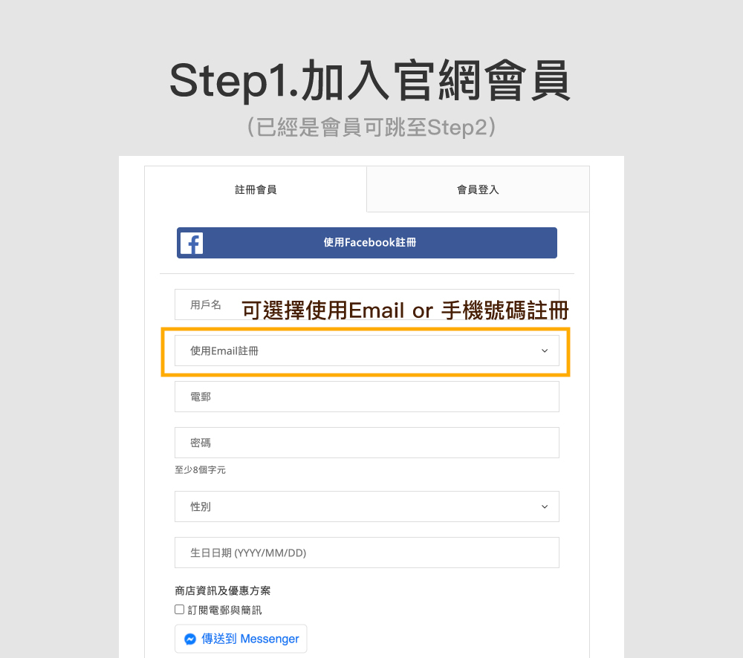Click the Messenger logo icon
The image size is (743, 658).
point(190,639)
